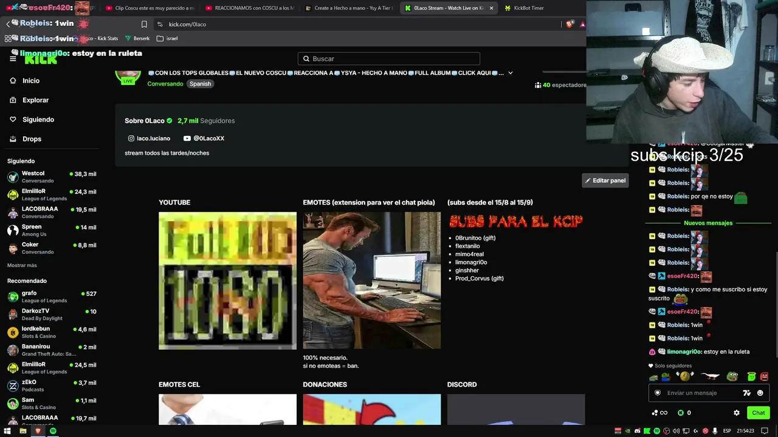
Task: Open Coker channel in following list
Action: coord(52,248)
